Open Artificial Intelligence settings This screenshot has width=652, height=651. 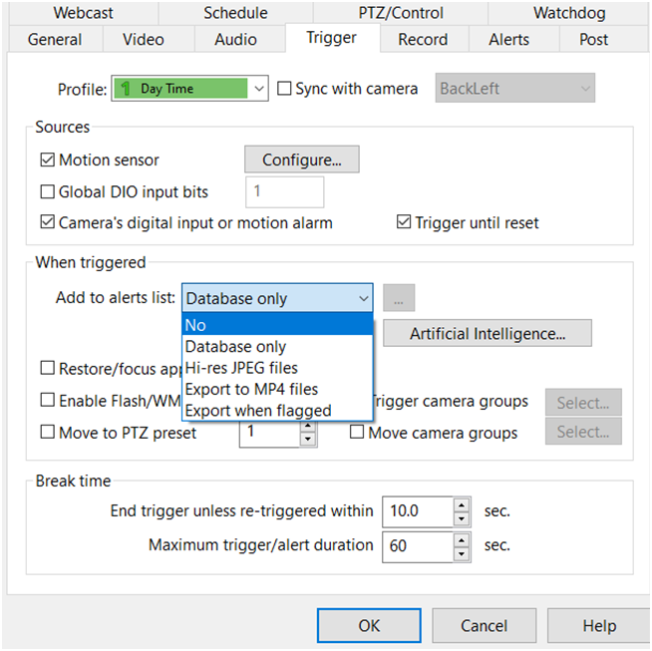487,334
